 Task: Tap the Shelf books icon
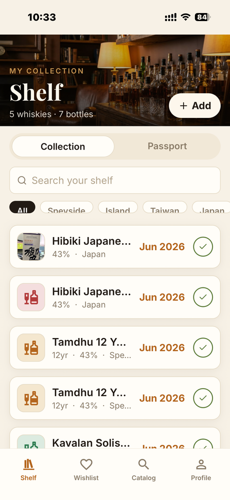coord(28,464)
